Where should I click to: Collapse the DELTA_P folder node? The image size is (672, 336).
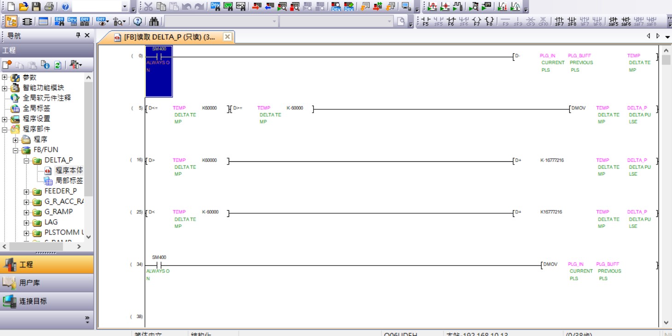(x=26, y=160)
